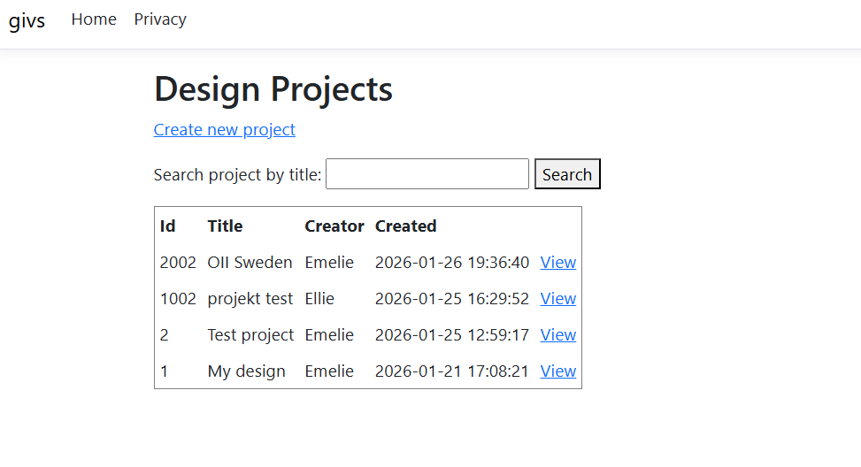View the Test project entry
The image size is (861, 467).
tap(558, 335)
